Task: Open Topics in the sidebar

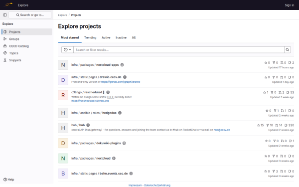Action: point(27,53)
